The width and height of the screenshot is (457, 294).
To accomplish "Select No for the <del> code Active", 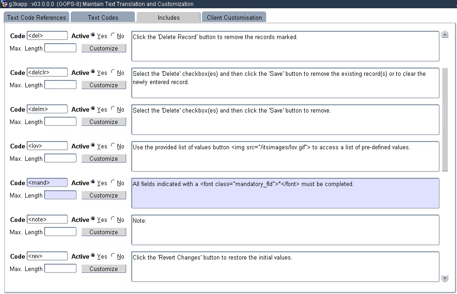I will pyautogui.click(x=113, y=35).
